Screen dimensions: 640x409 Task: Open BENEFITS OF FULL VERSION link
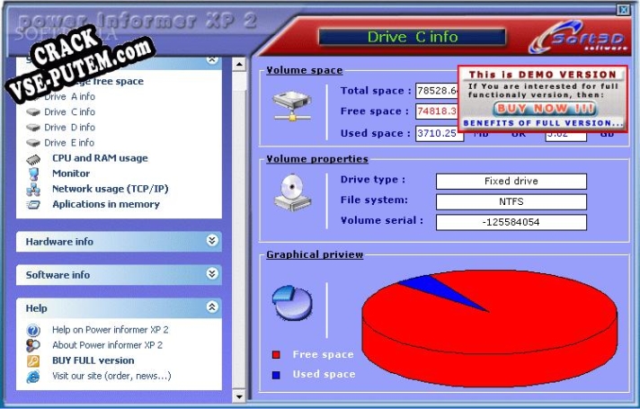tap(543, 123)
